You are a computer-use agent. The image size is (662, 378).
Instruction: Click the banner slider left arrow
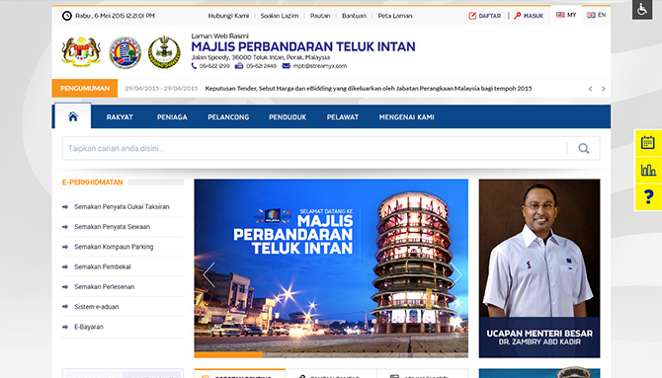pyautogui.click(x=209, y=274)
